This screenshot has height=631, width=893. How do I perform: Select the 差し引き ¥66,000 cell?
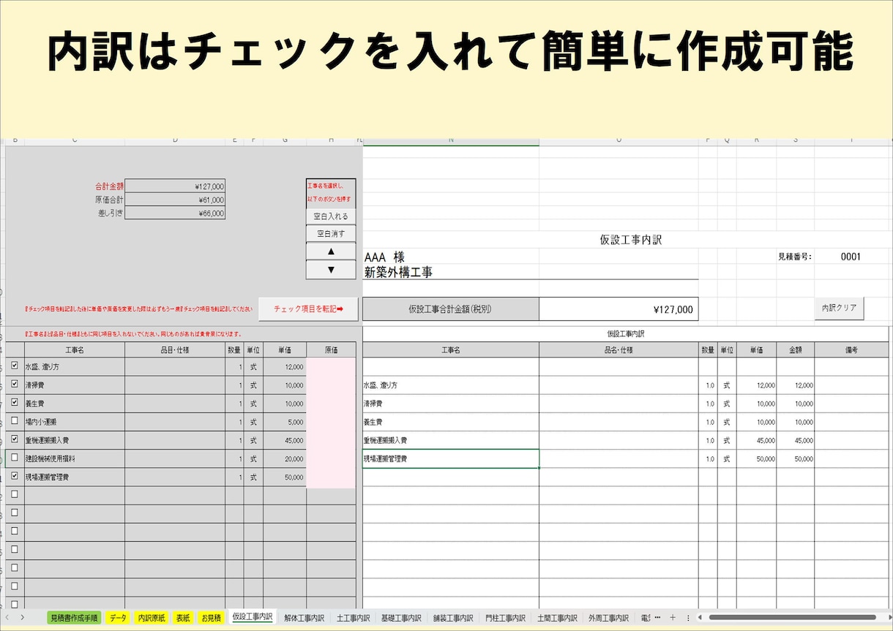pyautogui.click(x=175, y=214)
